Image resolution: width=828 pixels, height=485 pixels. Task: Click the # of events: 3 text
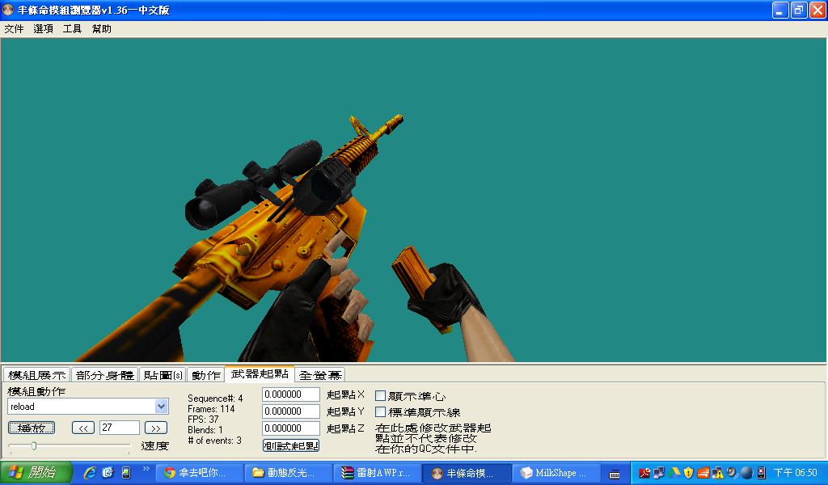point(215,441)
